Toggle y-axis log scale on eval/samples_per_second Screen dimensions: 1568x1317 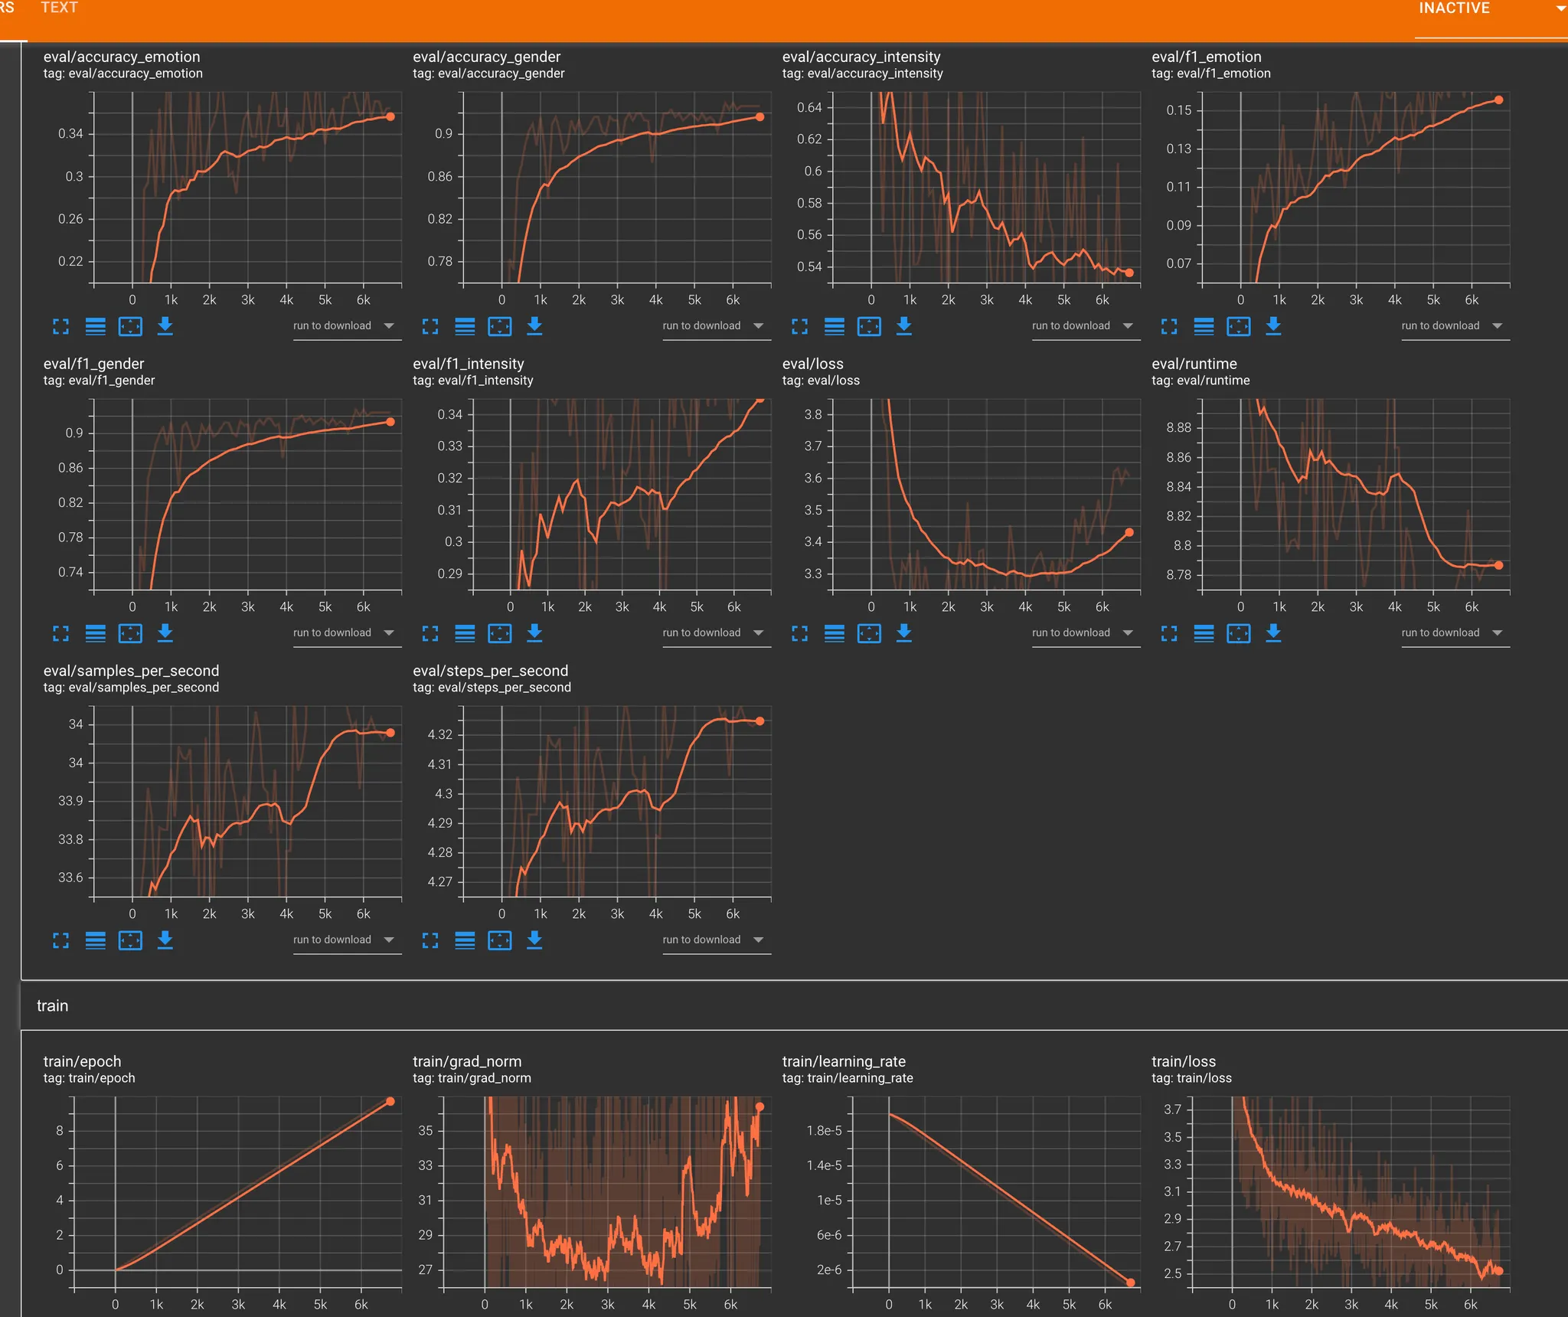click(x=96, y=941)
